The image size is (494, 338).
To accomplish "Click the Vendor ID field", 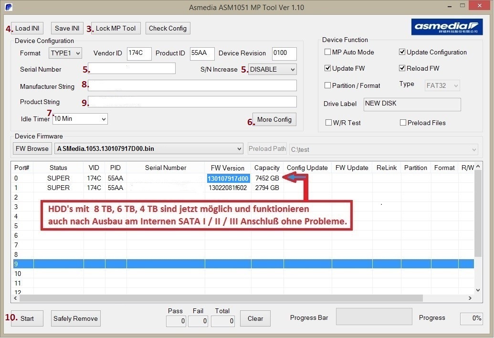I will tap(139, 53).
